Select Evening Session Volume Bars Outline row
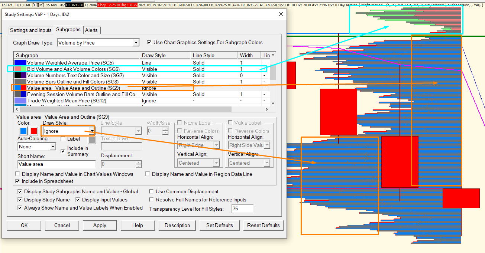 click(x=142, y=94)
